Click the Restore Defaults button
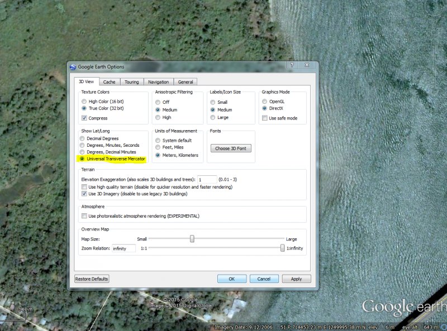Screen dimensions: 447x331 point(92,279)
